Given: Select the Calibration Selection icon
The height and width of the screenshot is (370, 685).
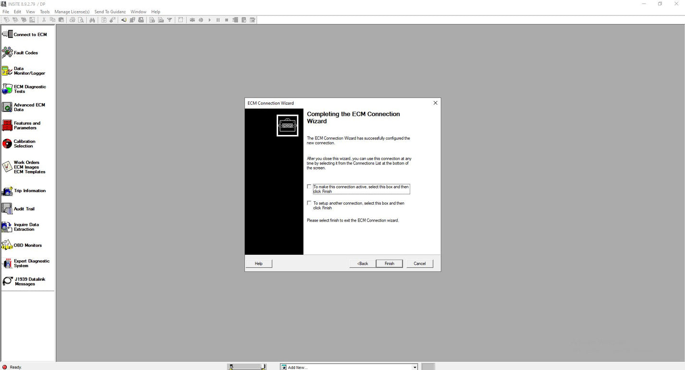Looking at the screenshot, I should point(7,144).
